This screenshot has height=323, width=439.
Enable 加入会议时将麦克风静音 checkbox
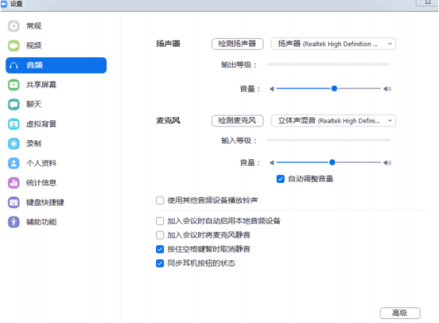[160, 235]
